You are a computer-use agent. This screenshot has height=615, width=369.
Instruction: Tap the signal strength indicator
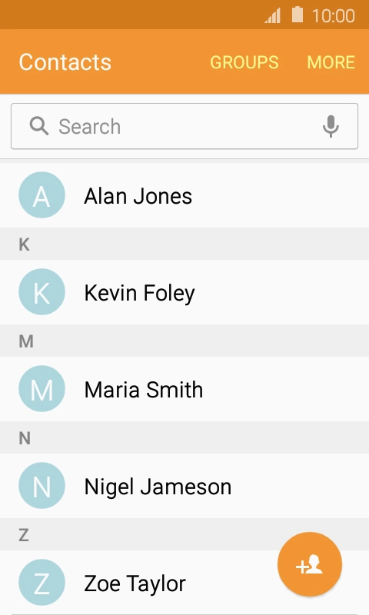273,16
